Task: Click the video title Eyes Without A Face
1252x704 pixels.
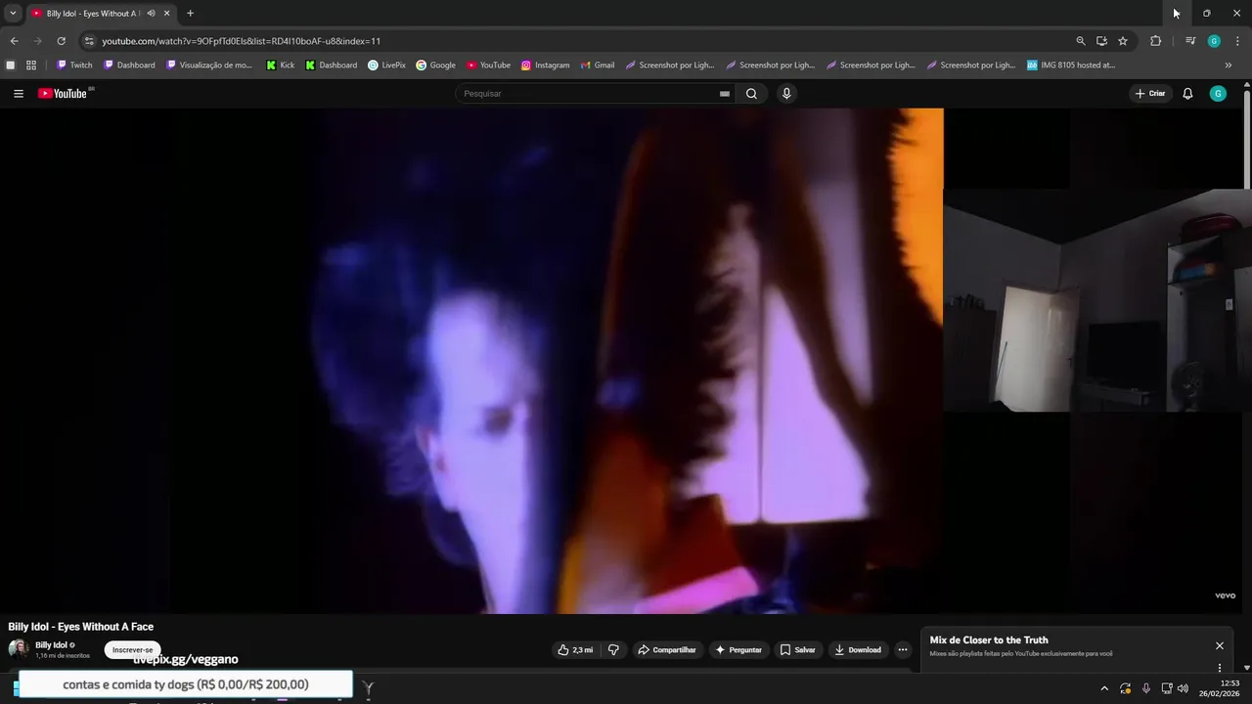Action: pyautogui.click(x=81, y=627)
